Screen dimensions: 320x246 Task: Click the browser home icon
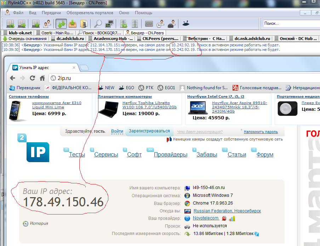click(x=42, y=78)
